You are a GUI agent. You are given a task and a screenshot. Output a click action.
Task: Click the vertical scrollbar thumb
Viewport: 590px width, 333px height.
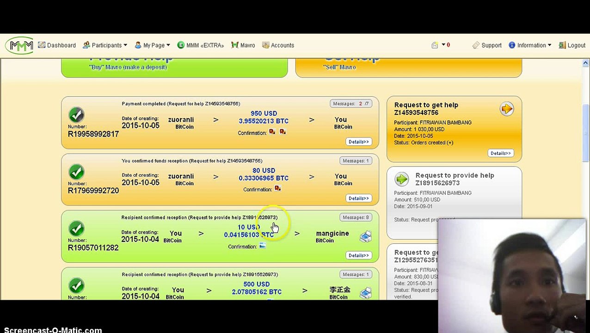point(585,133)
